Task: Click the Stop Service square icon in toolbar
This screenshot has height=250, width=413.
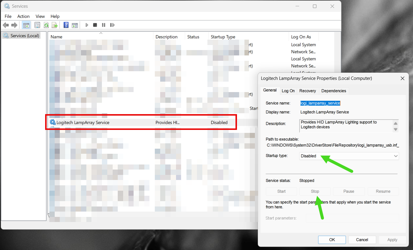Action: (95, 25)
